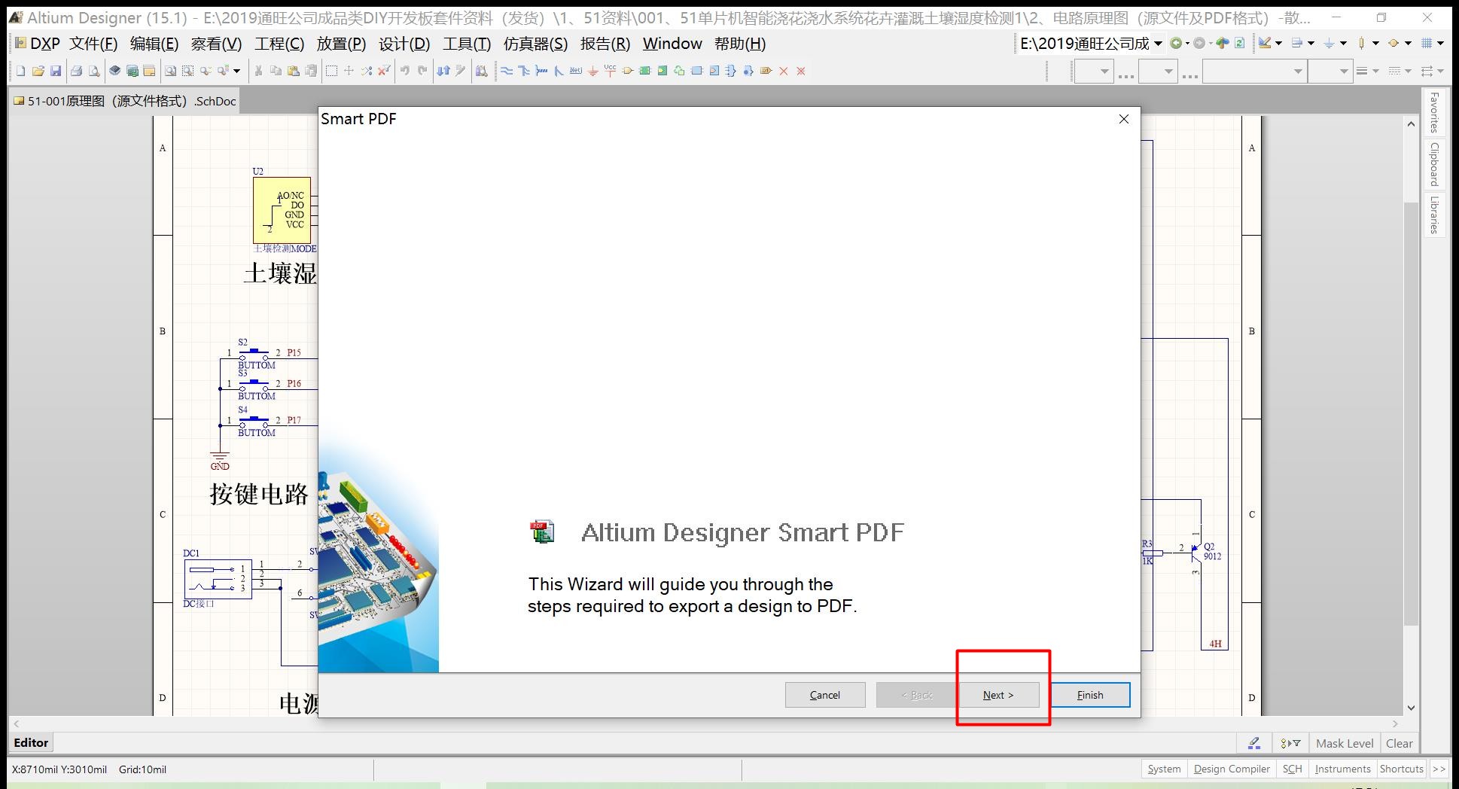
Task: Click the place bus icon
Action: pyautogui.click(x=524, y=71)
